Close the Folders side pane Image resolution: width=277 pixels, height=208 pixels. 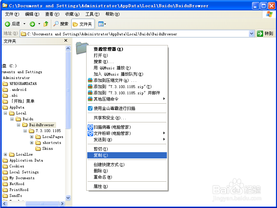coord(66,41)
